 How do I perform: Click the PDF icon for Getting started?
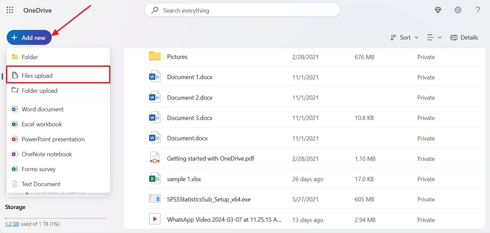coord(155,158)
